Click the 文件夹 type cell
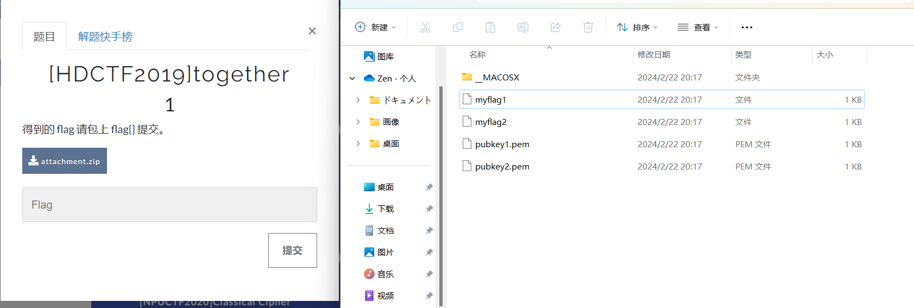The image size is (914, 308). [x=747, y=77]
